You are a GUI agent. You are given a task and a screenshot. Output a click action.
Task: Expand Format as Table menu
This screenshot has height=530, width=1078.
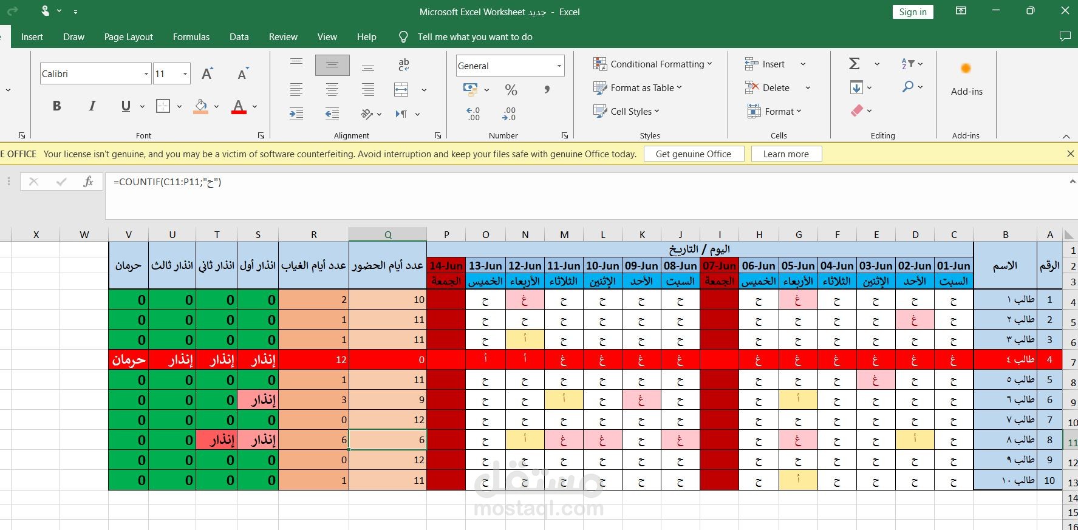click(637, 87)
